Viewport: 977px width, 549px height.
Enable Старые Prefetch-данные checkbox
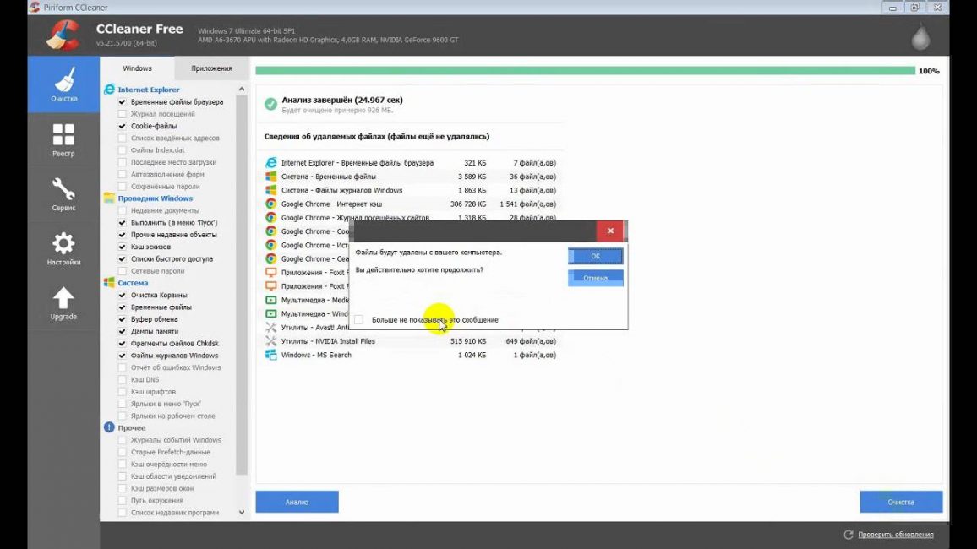click(122, 452)
